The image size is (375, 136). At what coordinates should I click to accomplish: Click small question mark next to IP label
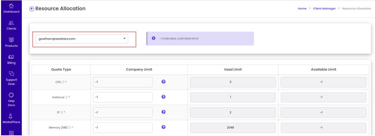click(x=62, y=112)
